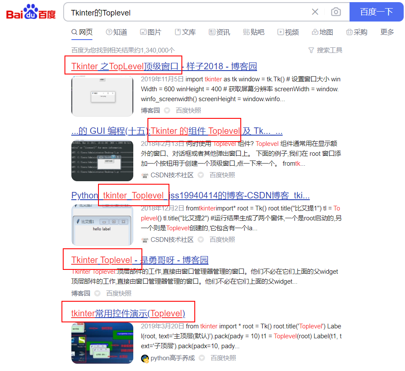Open the 视频 tab
Image resolution: width=405 pixels, height=371 pixels.
pyautogui.click(x=288, y=32)
